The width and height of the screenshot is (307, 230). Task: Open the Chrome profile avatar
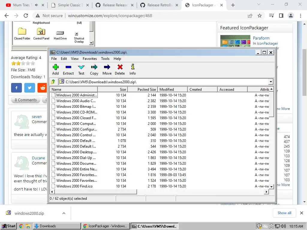[x=291, y=16]
